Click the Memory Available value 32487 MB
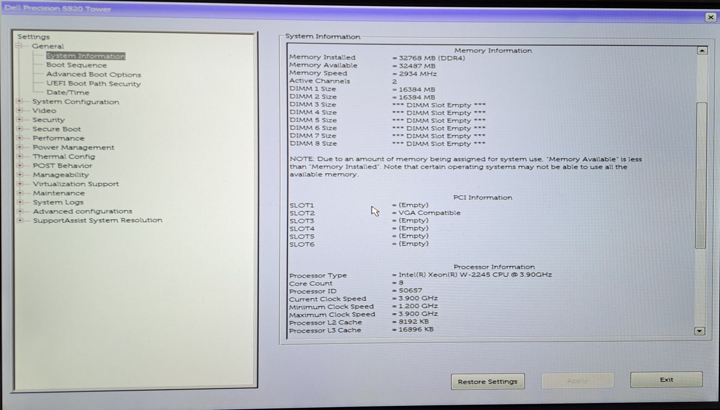 pyautogui.click(x=414, y=66)
